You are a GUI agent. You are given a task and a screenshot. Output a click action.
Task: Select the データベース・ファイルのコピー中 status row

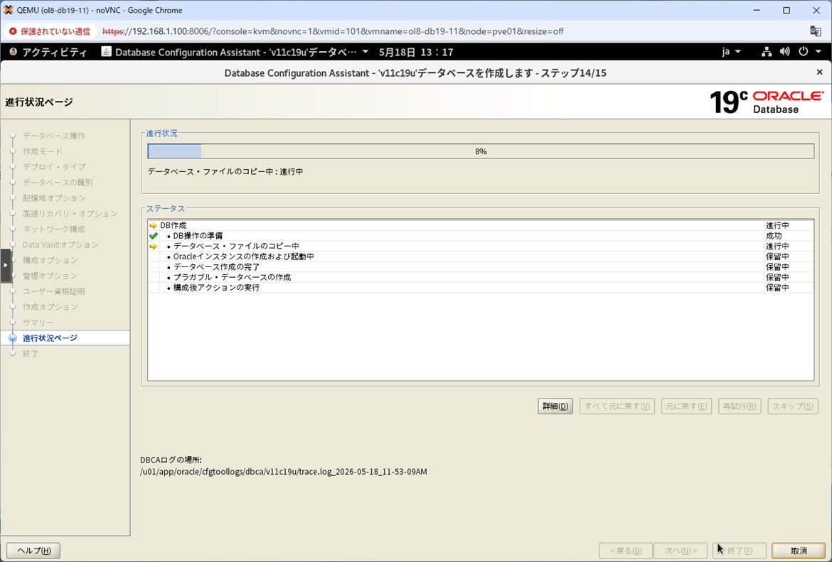pos(480,246)
